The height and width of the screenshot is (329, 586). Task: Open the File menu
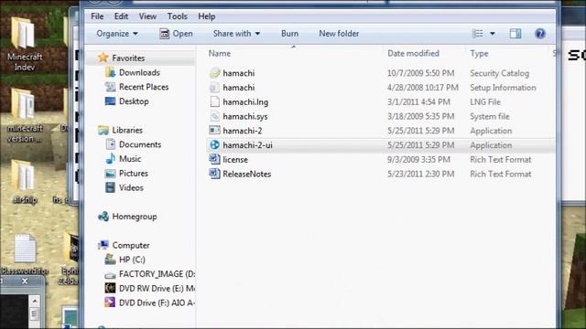(x=97, y=16)
